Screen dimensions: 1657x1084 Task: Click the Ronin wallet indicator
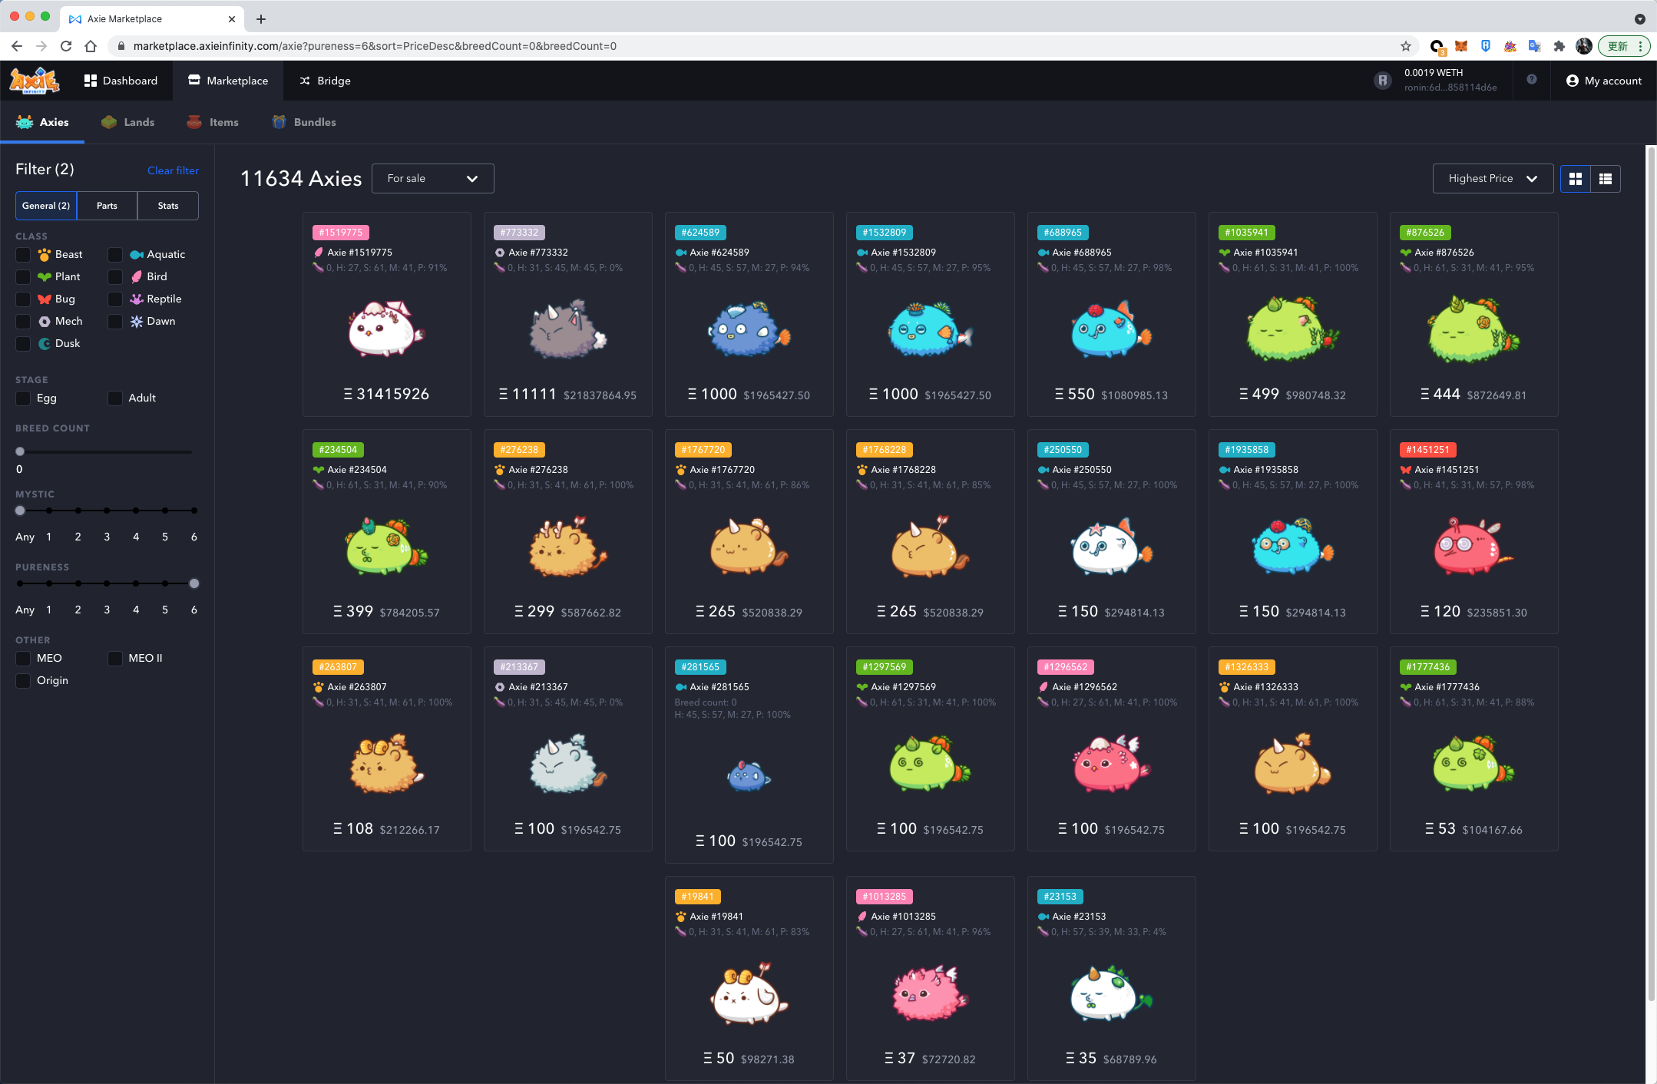[x=1383, y=80]
